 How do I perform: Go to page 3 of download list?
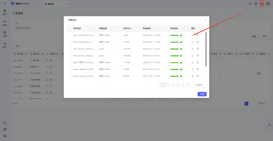(x=173, y=85)
